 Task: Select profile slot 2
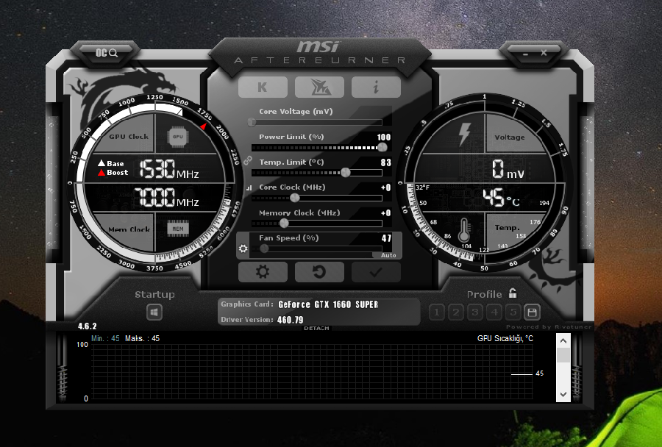(x=456, y=312)
